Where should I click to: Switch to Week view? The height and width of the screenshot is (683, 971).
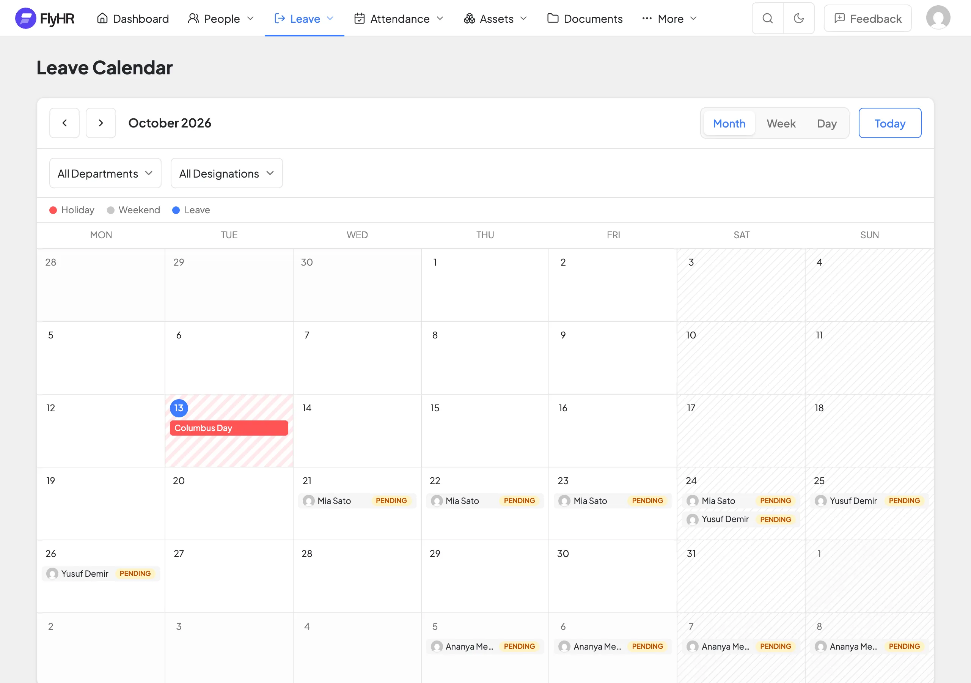coord(781,123)
